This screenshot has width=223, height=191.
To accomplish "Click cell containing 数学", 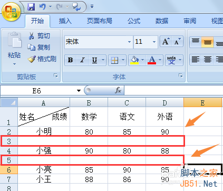I will pos(89,117).
